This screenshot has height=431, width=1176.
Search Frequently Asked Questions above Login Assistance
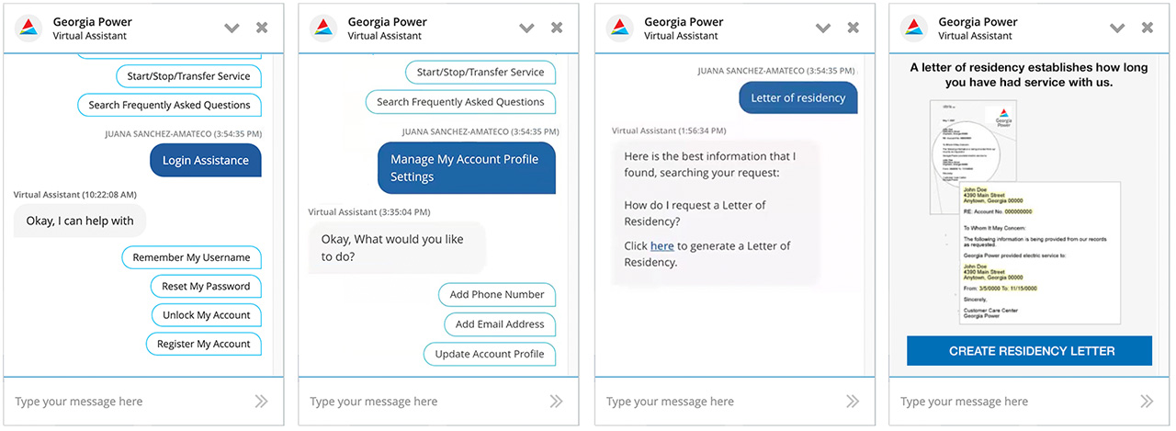click(x=169, y=105)
